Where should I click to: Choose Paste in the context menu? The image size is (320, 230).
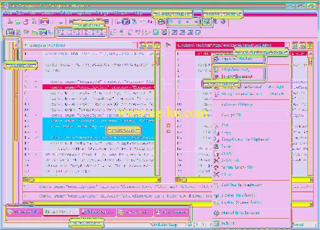click(x=251, y=146)
